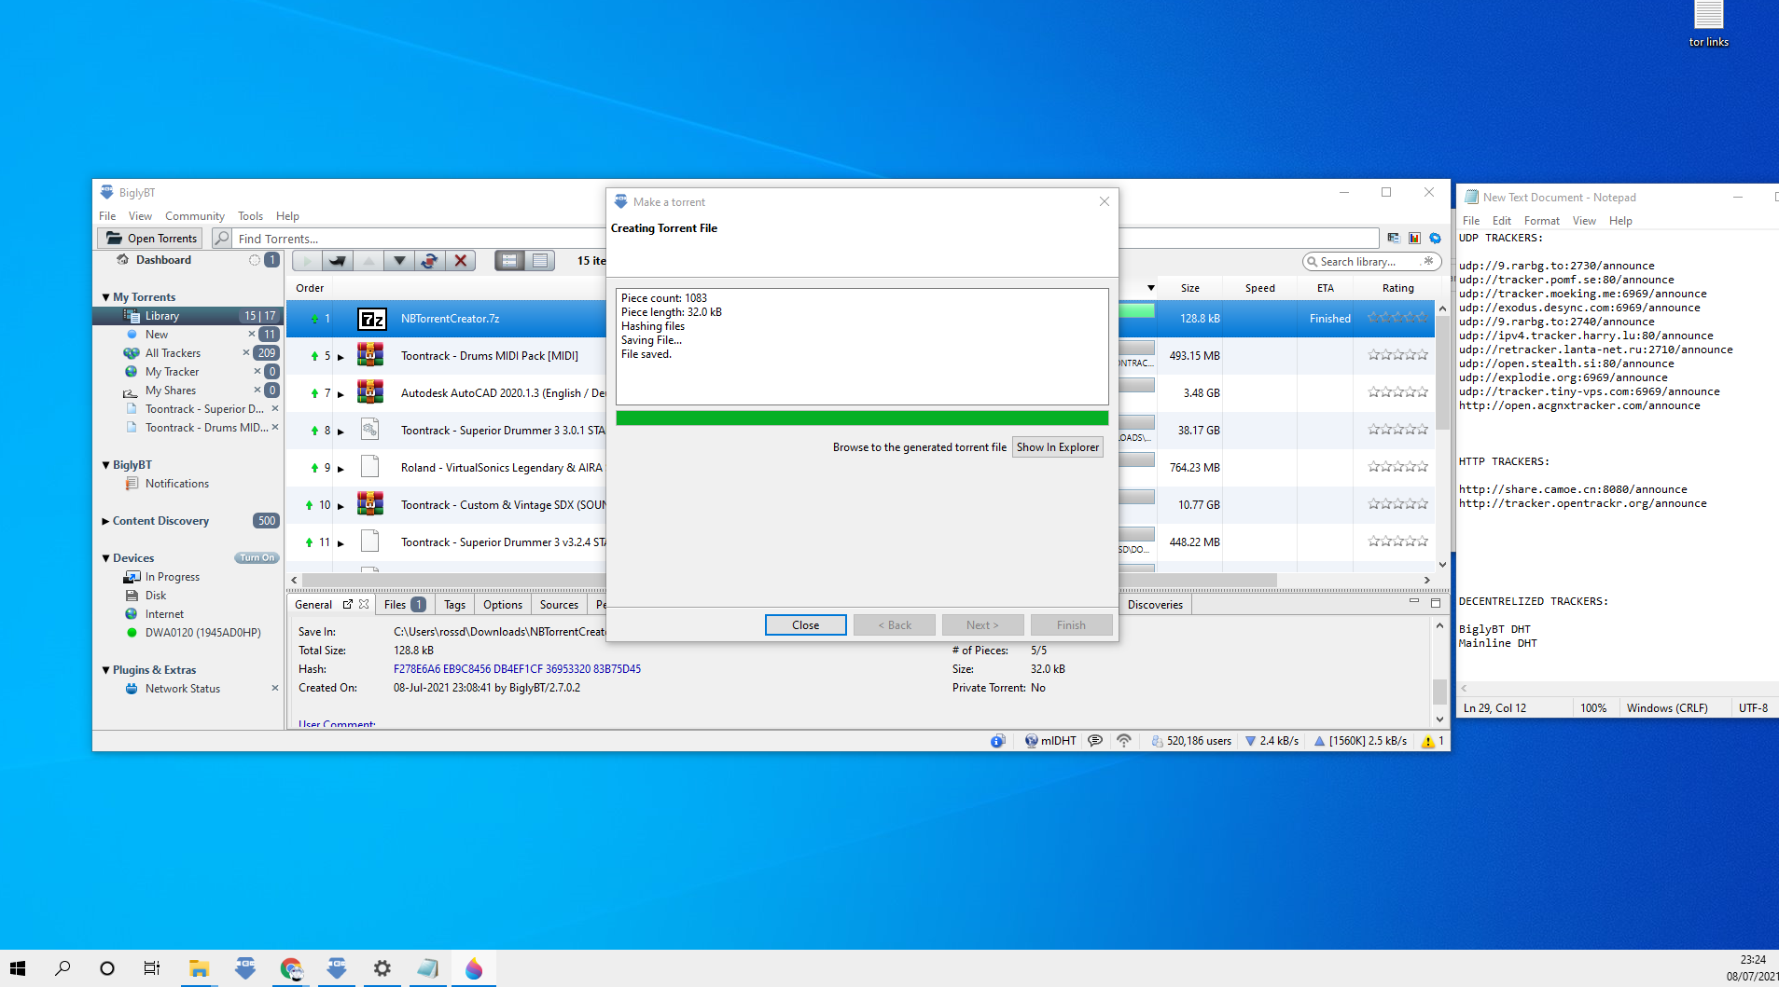Click the pop-out icon on General tab

click(x=348, y=604)
